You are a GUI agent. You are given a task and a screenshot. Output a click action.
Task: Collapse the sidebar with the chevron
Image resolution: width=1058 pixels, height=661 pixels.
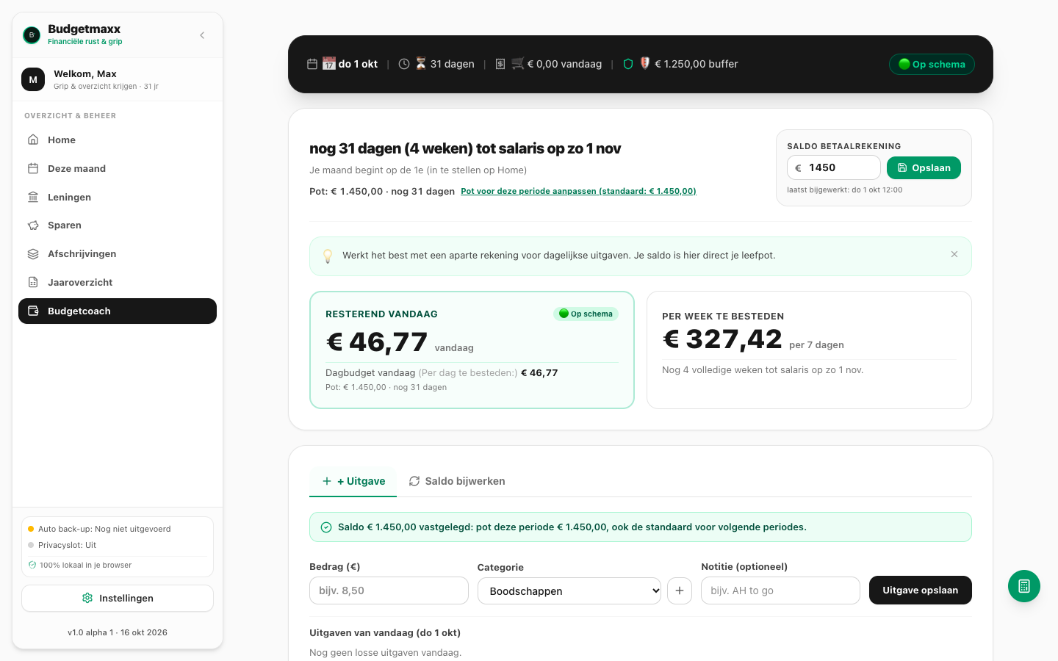tap(202, 35)
